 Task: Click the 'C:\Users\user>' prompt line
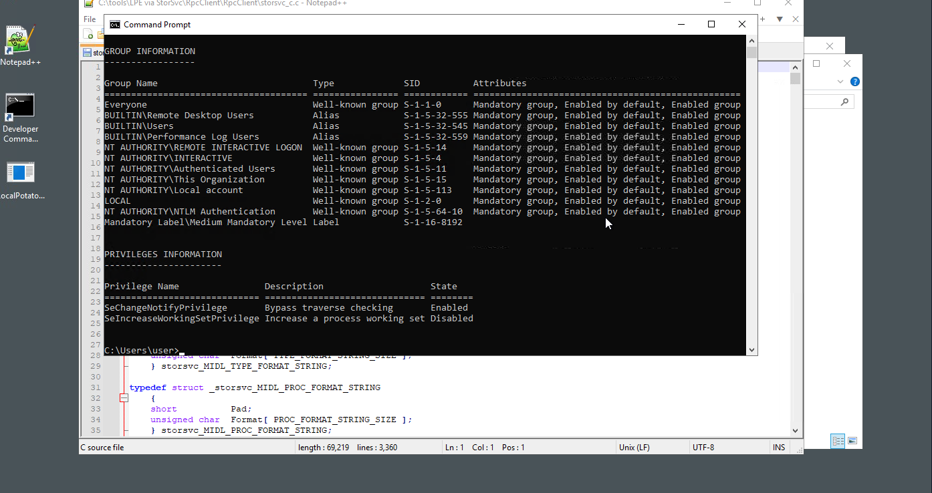(142, 351)
